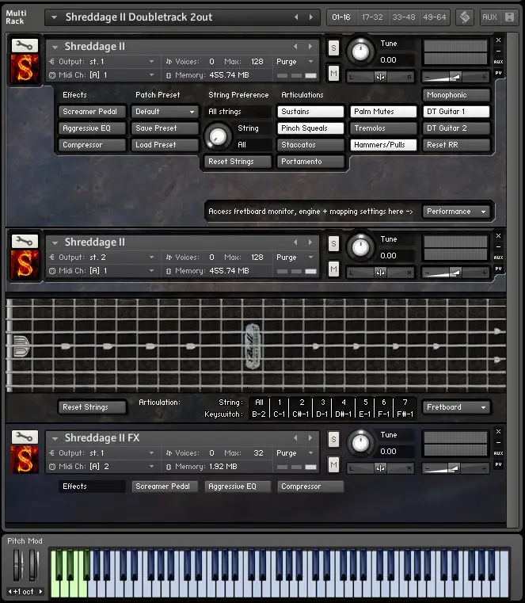
Task: Toggle the Palm Mutes articulation
Action: pos(383,112)
